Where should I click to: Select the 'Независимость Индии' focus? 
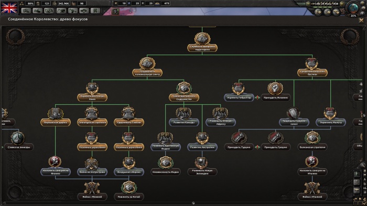click(166, 172)
